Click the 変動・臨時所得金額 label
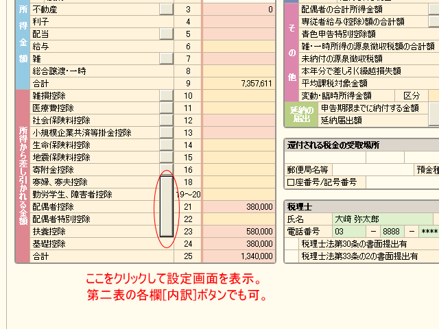The image size is (439, 329). [x=336, y=96]
